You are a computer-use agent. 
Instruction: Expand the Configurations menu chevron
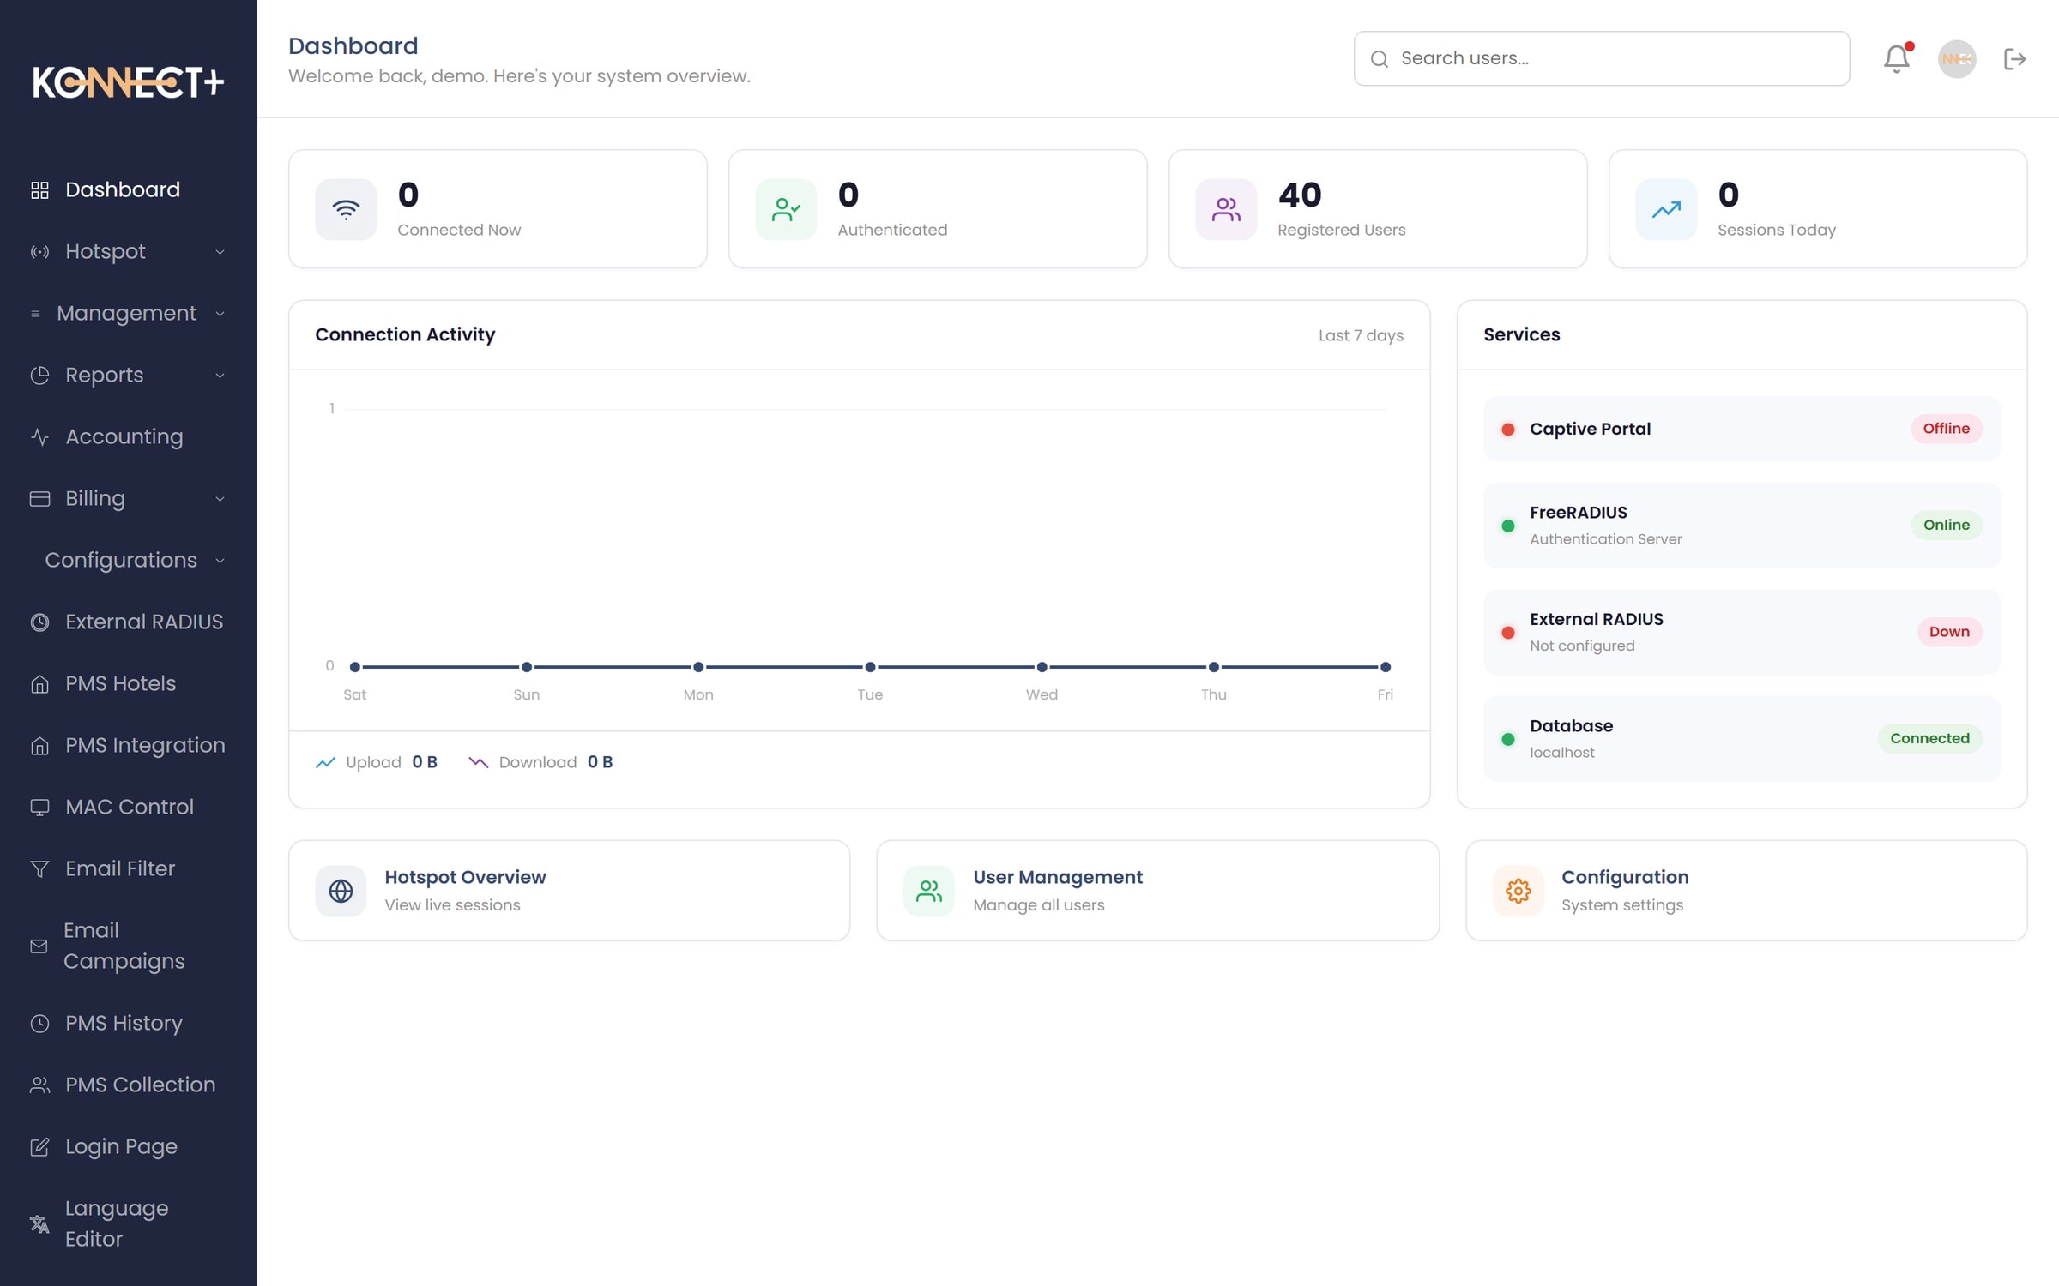point(220,561)
